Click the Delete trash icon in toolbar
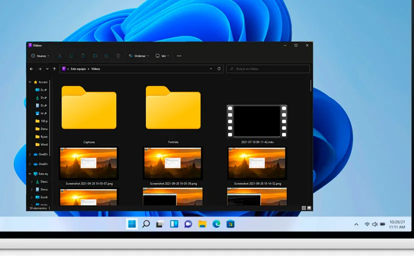The width and height of the screenshot is (414, 276). tap(118, 56)
